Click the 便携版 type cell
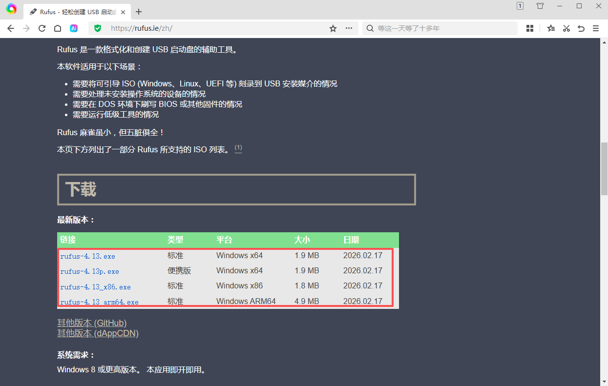608x386 pixels. 179,270
